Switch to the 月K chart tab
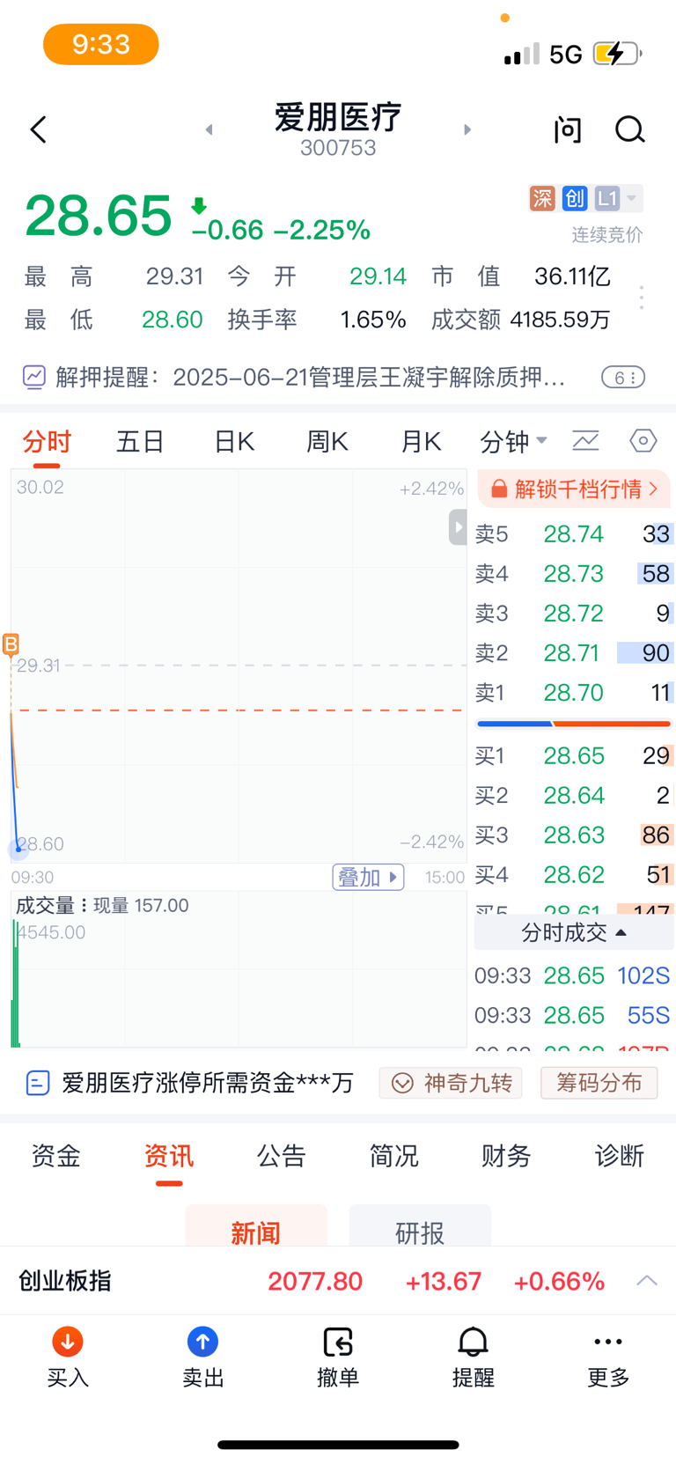 click(421, 441)
